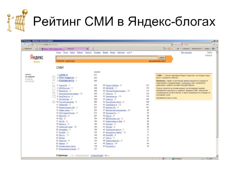Open расширенный поиск link

[x=157, y=61]
